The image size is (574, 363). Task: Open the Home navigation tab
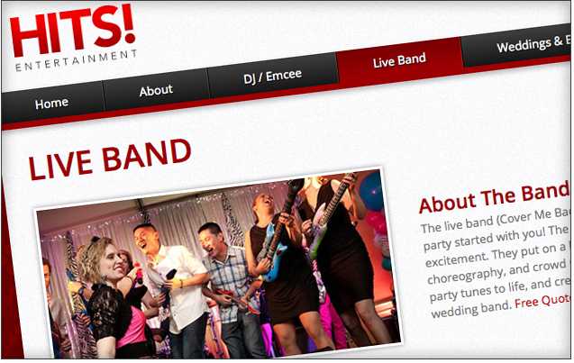click(x=51, y=104)
